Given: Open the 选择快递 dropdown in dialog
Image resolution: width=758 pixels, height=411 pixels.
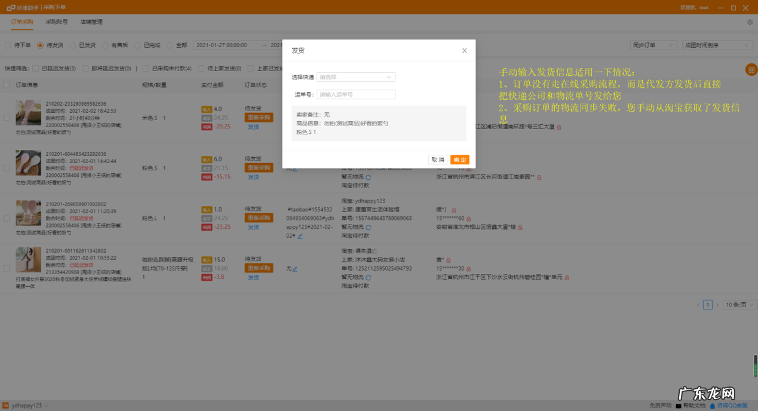Looking at the screenshot, I should point(355,77).
